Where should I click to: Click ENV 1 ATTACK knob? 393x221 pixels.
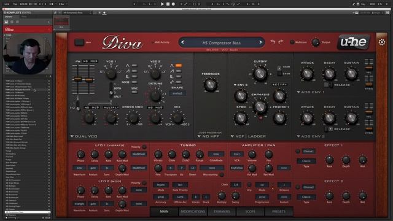coord(307,74)
